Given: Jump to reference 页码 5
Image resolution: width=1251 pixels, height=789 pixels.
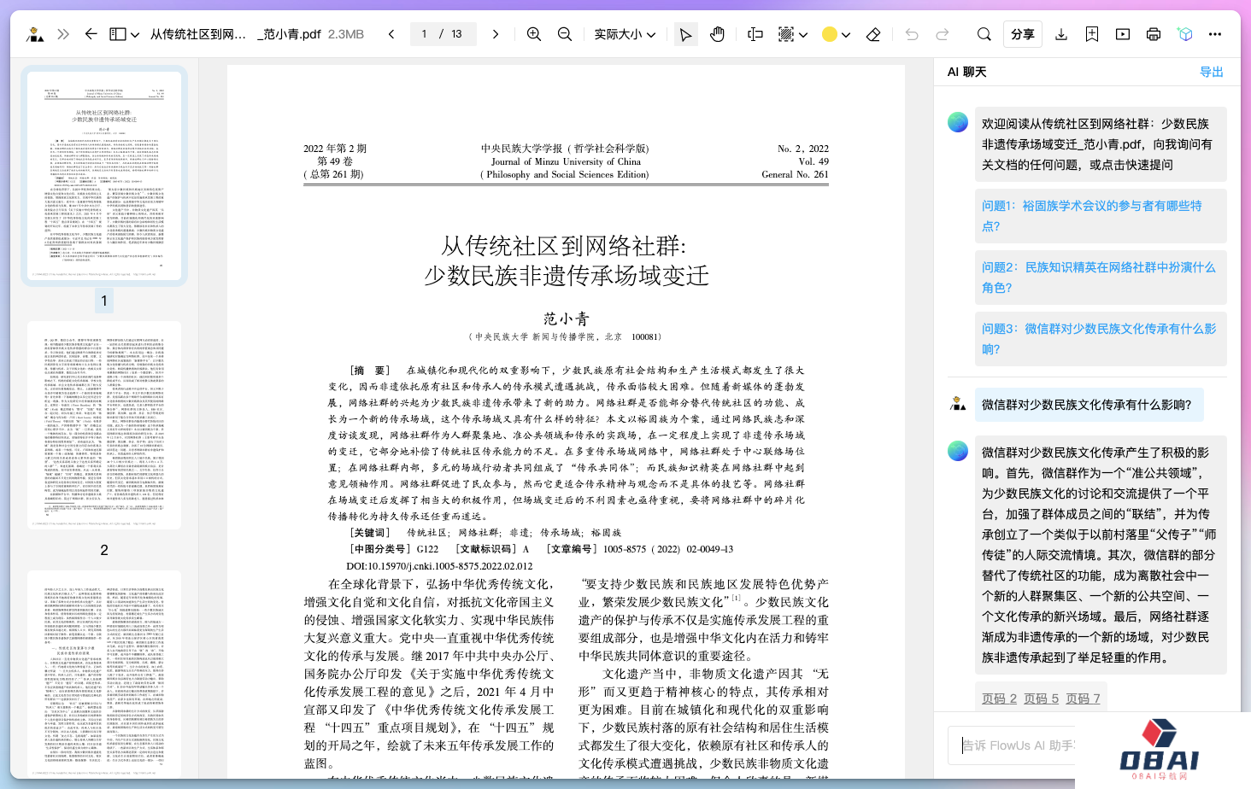Looking at the screenshot, I should click(1041, 698).
